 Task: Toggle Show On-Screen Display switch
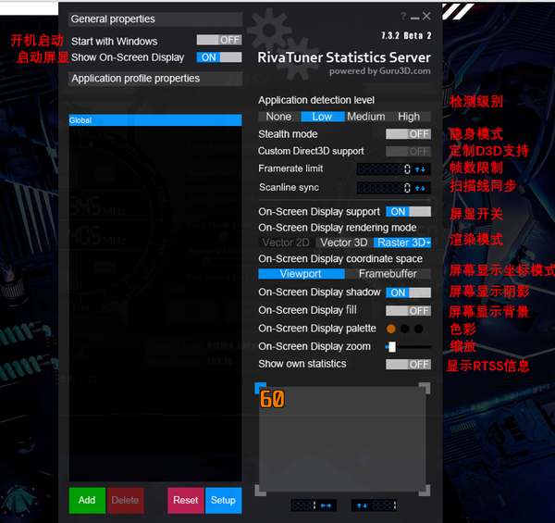pos(219,57)
